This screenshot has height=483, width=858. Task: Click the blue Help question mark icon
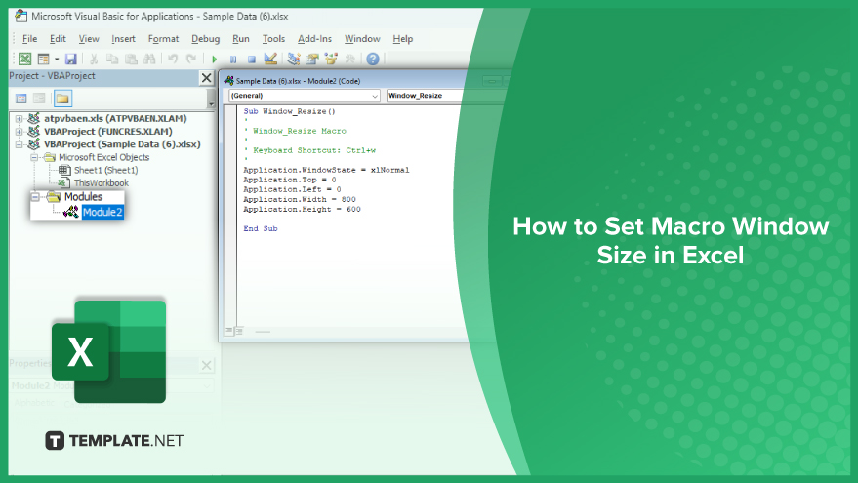click(x=373, y=60)
